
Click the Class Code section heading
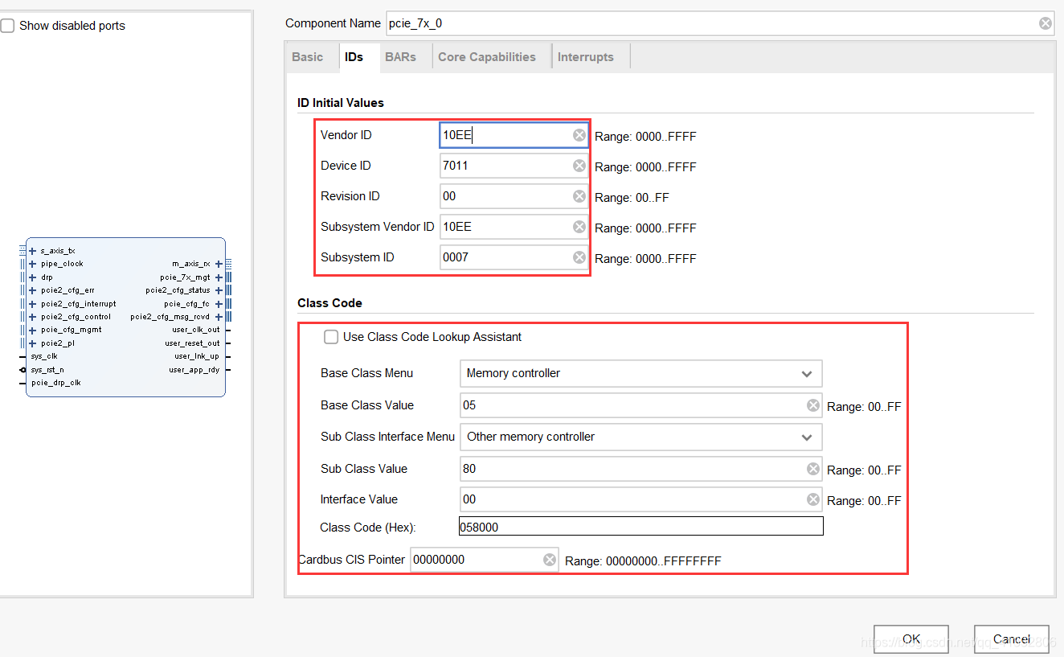(x=329, y=303)
